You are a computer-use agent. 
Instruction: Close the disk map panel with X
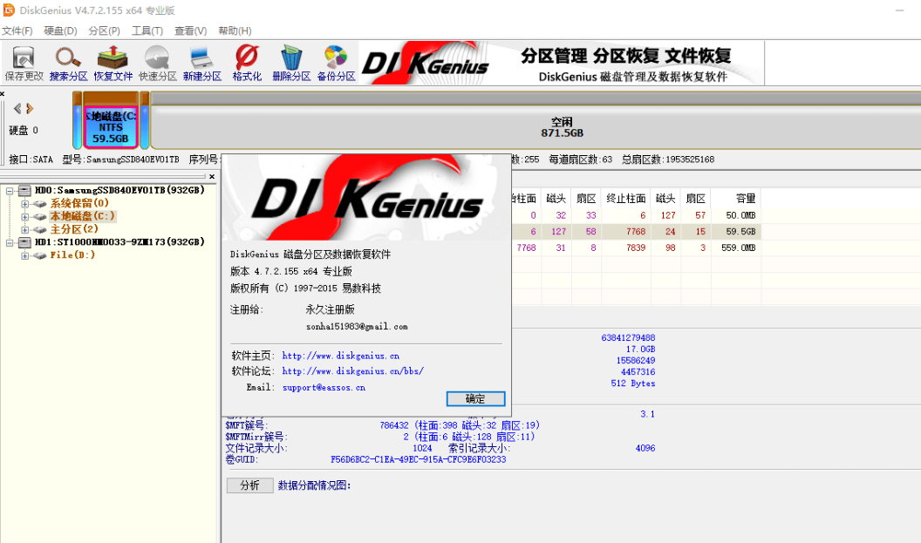[x=3, y=93]
